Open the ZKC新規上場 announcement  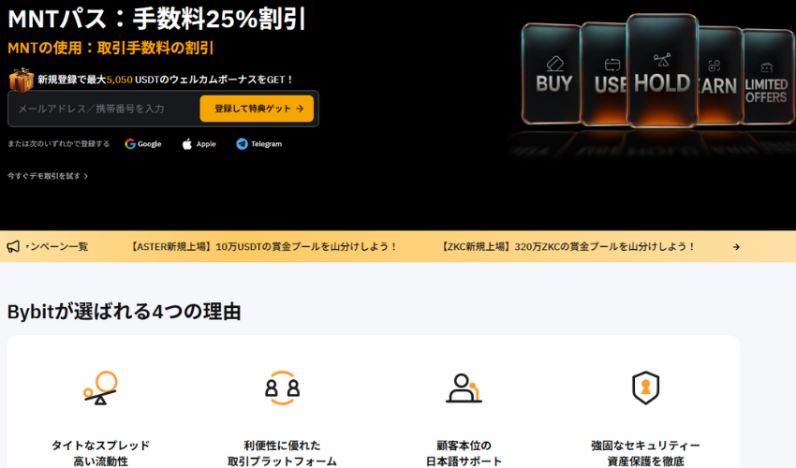coord(568,247)
